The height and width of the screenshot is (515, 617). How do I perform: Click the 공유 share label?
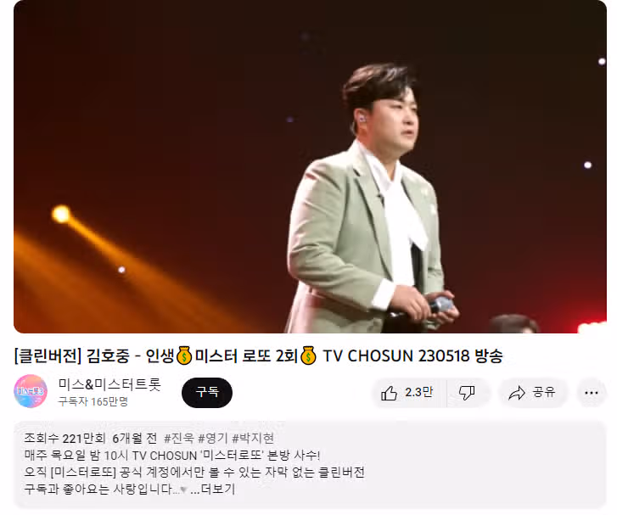(x=544, y=392)
